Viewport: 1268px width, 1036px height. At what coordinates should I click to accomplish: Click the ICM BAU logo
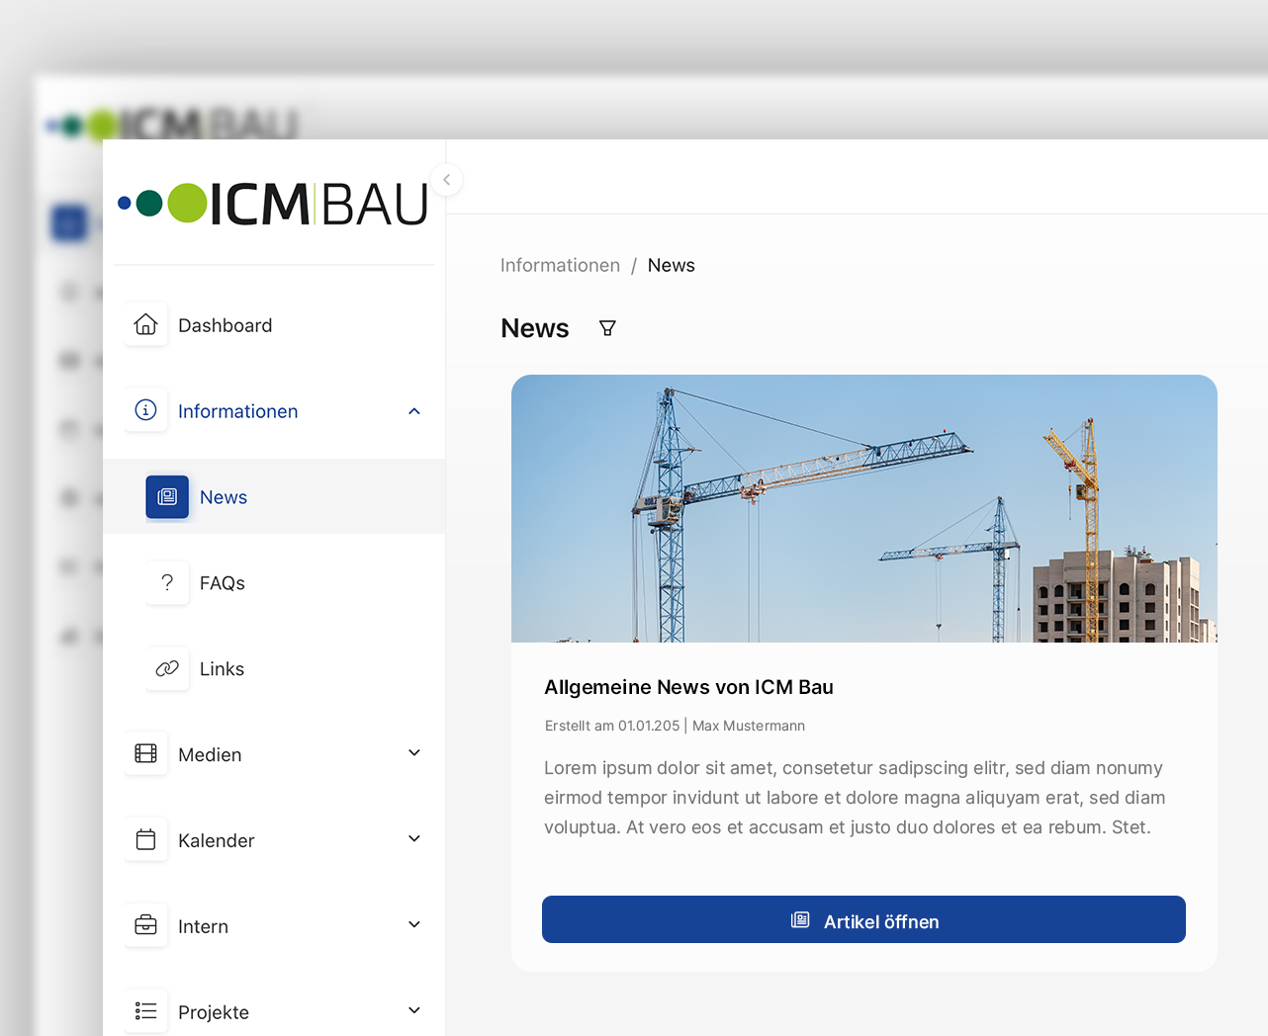273,204
